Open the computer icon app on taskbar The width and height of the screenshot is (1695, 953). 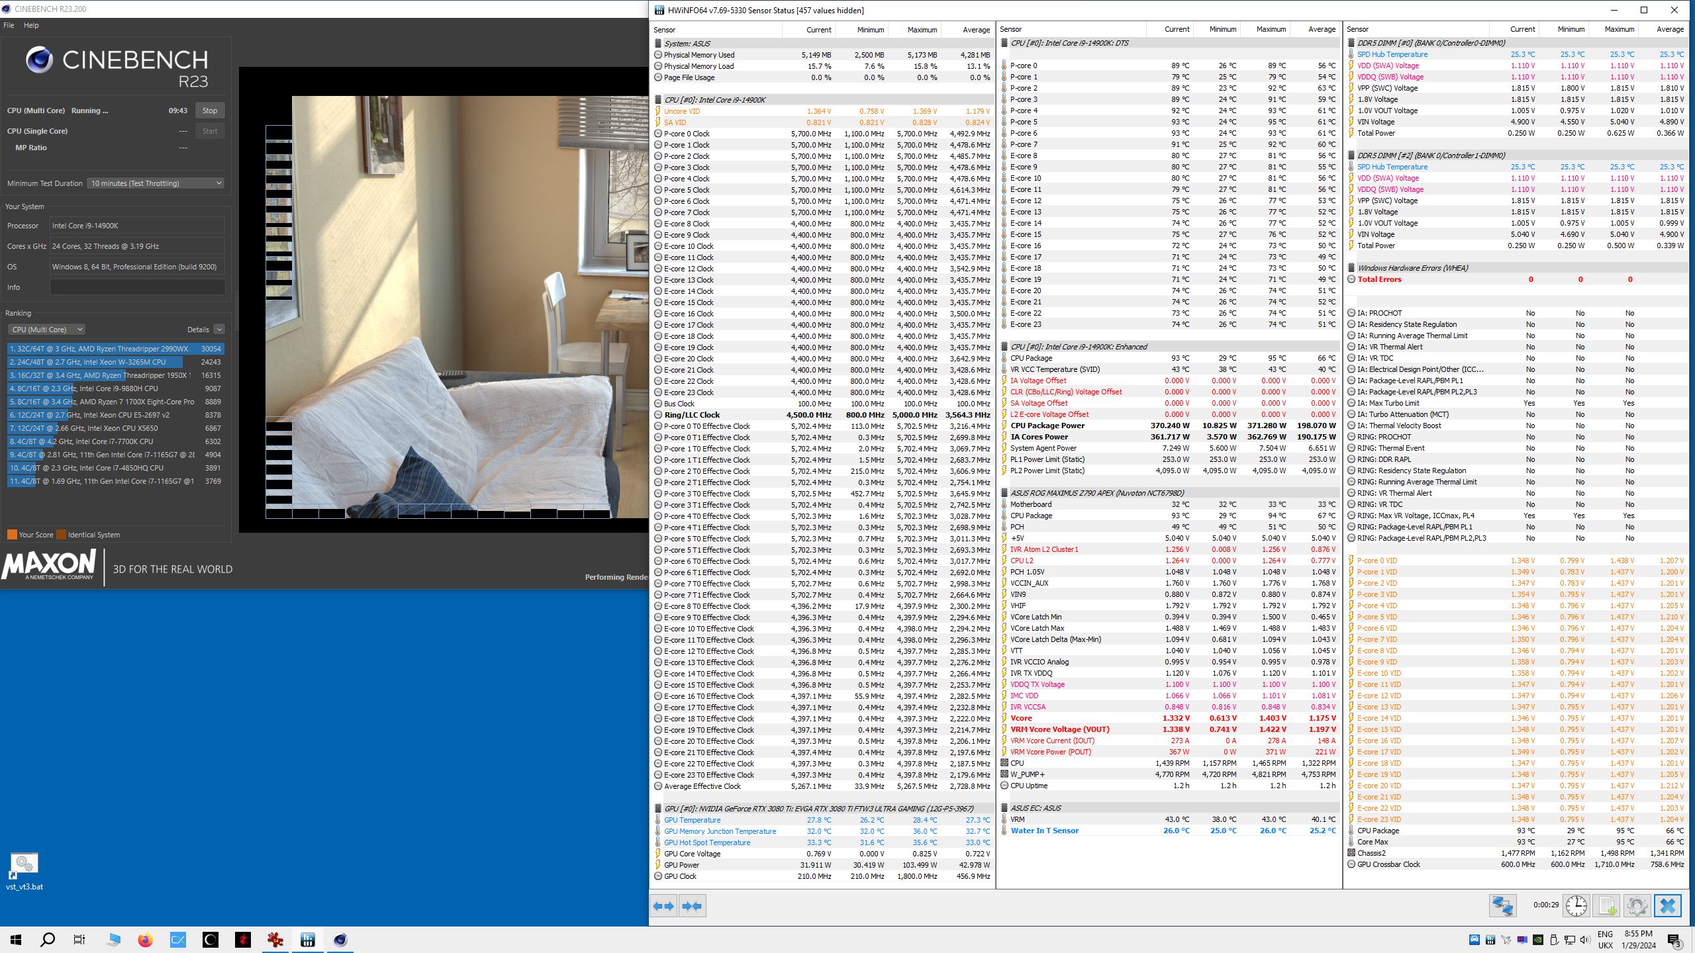pos(113,940)
